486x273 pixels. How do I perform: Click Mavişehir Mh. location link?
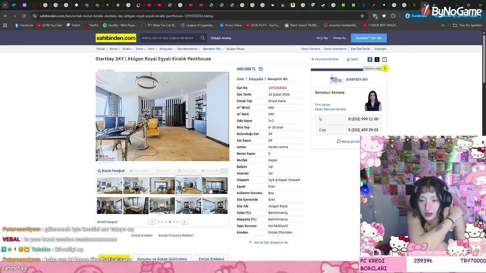point(278,79)
